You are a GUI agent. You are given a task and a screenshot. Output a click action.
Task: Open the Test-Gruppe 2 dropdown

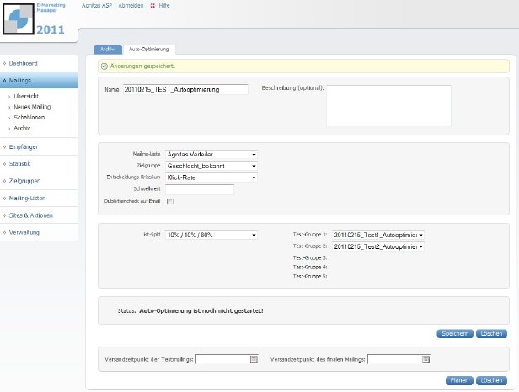378,246
